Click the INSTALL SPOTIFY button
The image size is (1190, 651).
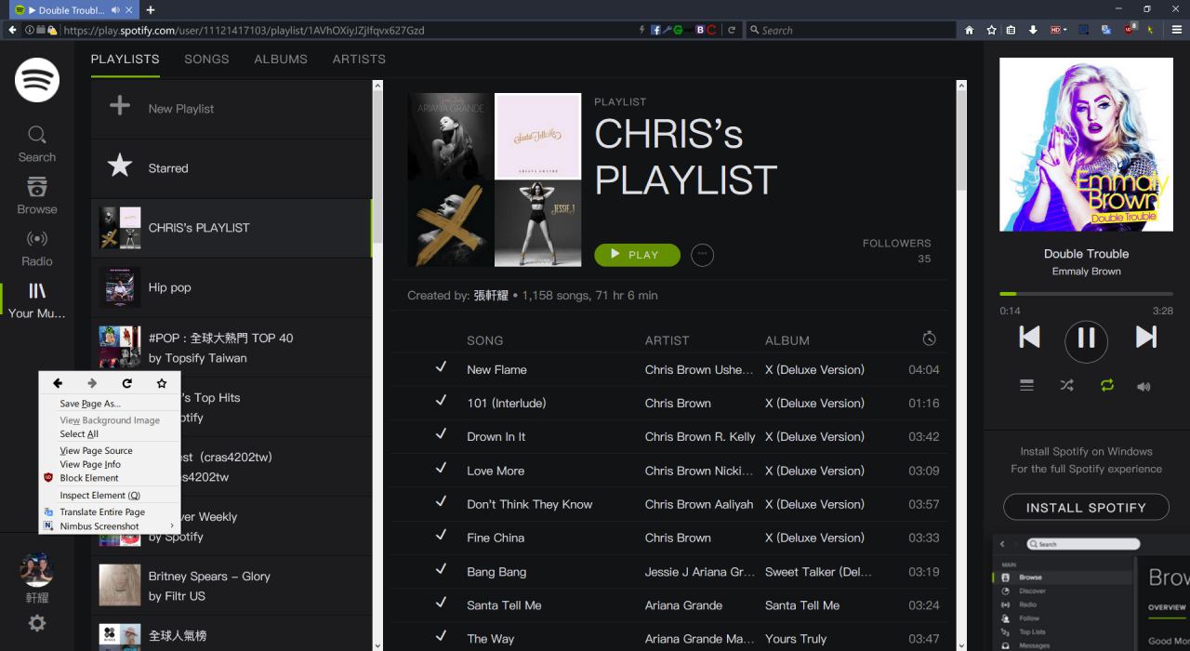pos(1086,508)
